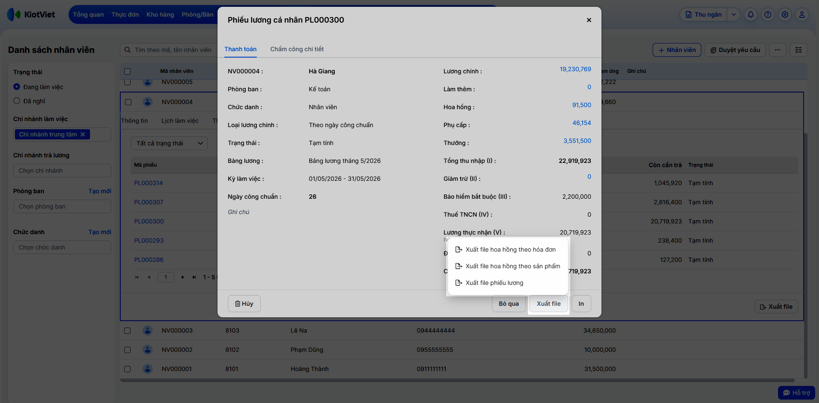The width and height of the screenshot is (819, 403).
Task: Click the avatar icon for NV000002
Action: click(x=148, y=350)
